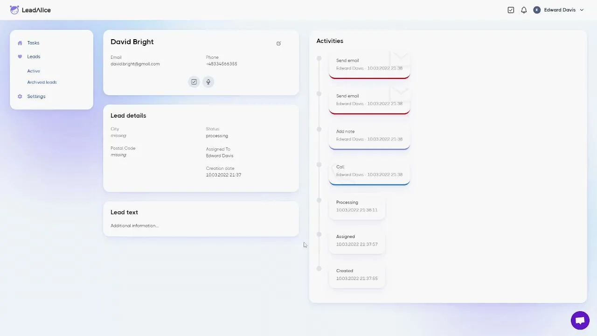Image resolution: width=597 pixels, height=336 pixels.
Task: Select Active leads submenu item
Action: pos(34,71)
